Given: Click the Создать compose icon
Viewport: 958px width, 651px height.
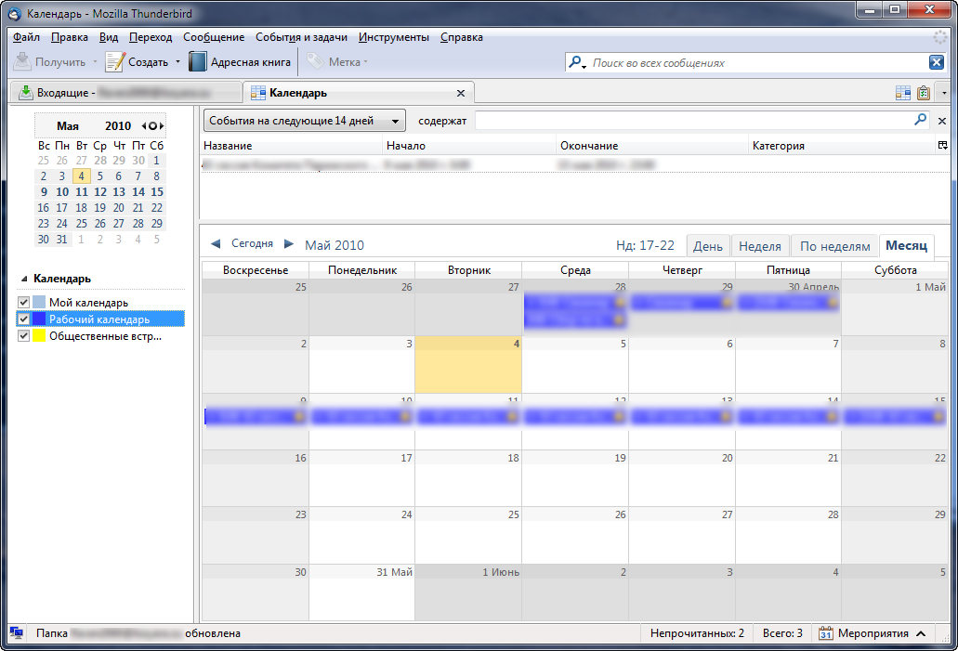Looking at the screenshot, I should click(x=115, y=62).
